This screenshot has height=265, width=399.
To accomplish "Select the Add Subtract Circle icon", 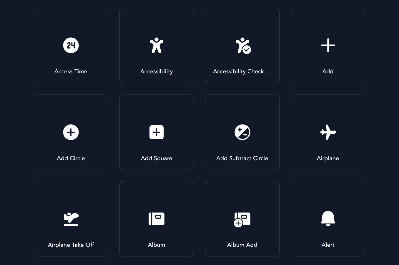I will coord(242,132).
